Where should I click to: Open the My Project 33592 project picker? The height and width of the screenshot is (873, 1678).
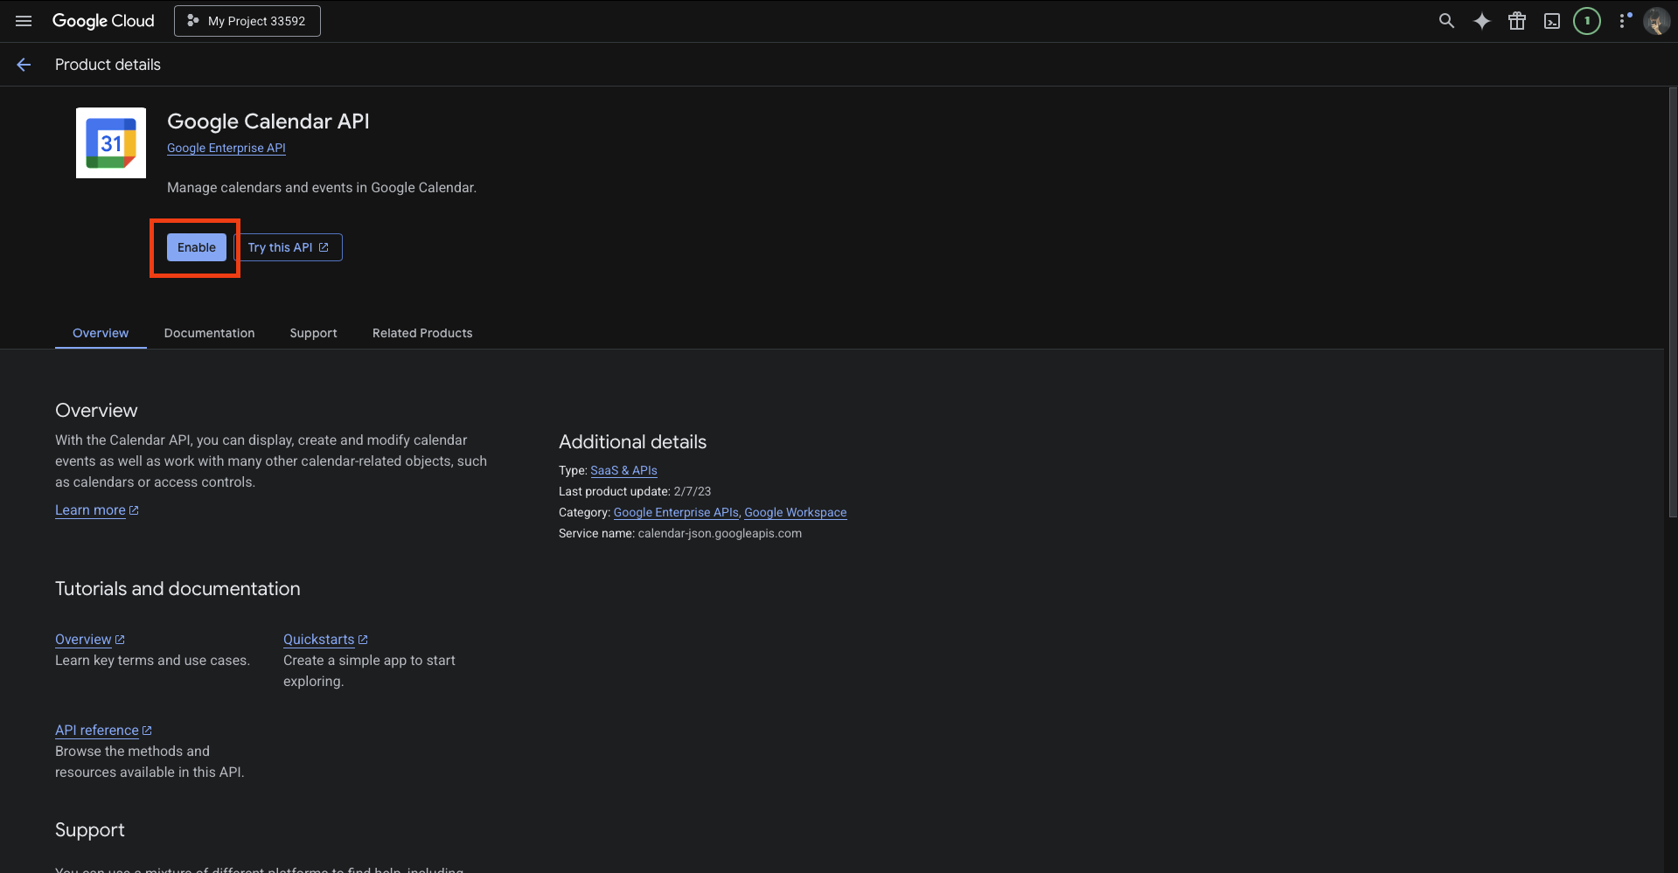(247, 21)
